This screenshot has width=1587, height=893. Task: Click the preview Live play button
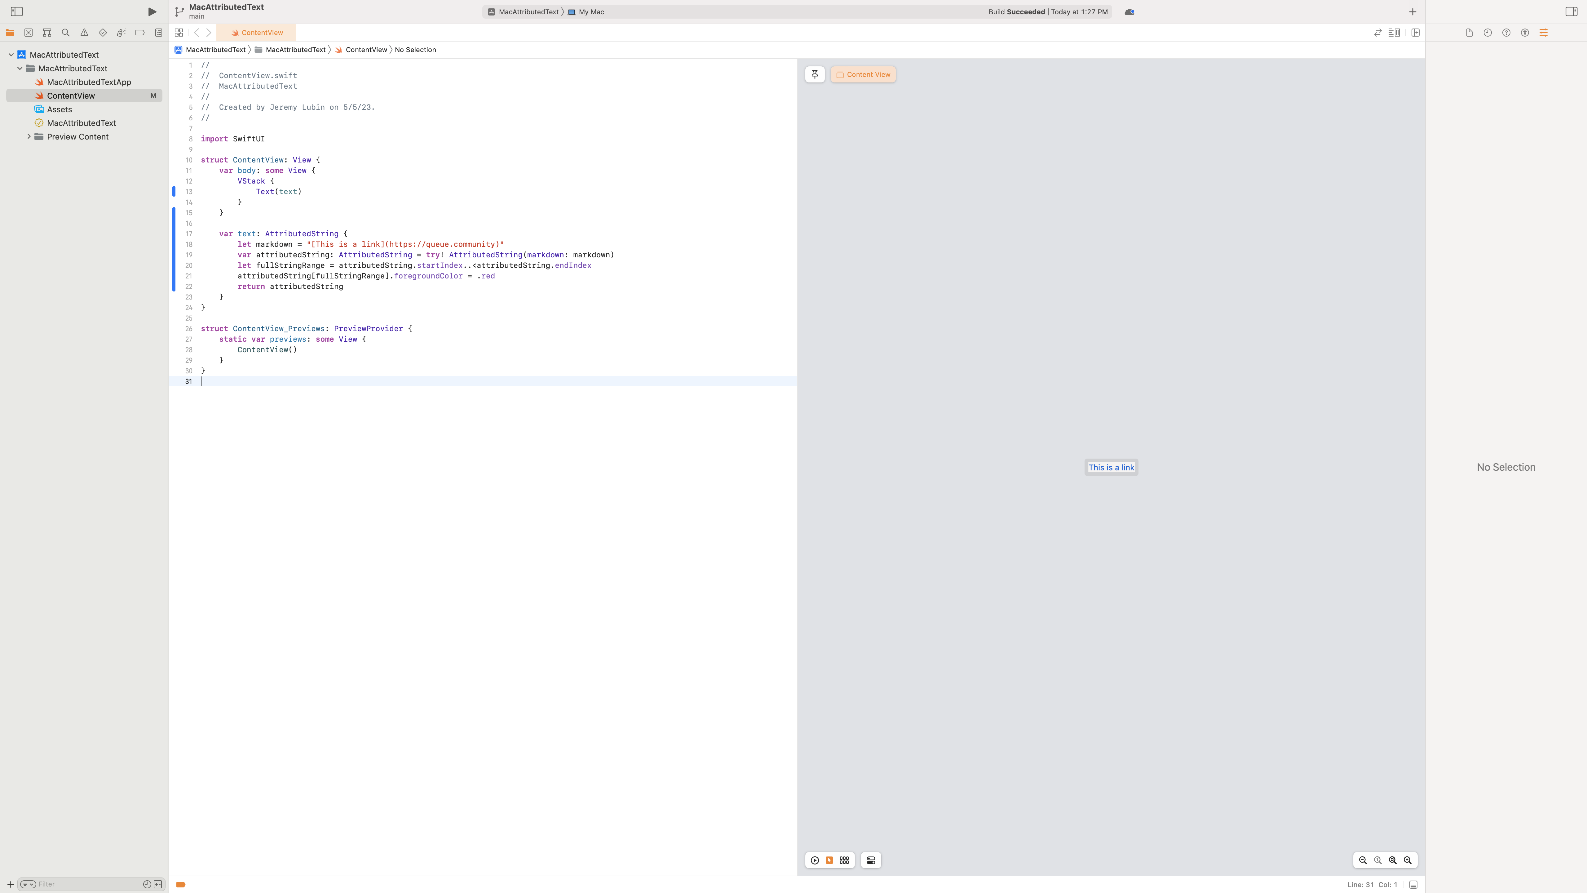[x=815, y=860]
